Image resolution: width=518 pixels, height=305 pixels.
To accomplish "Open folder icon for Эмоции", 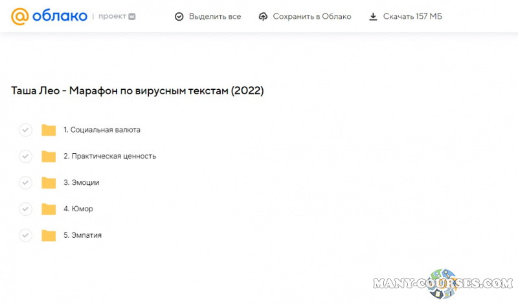I will click(49, 183).
